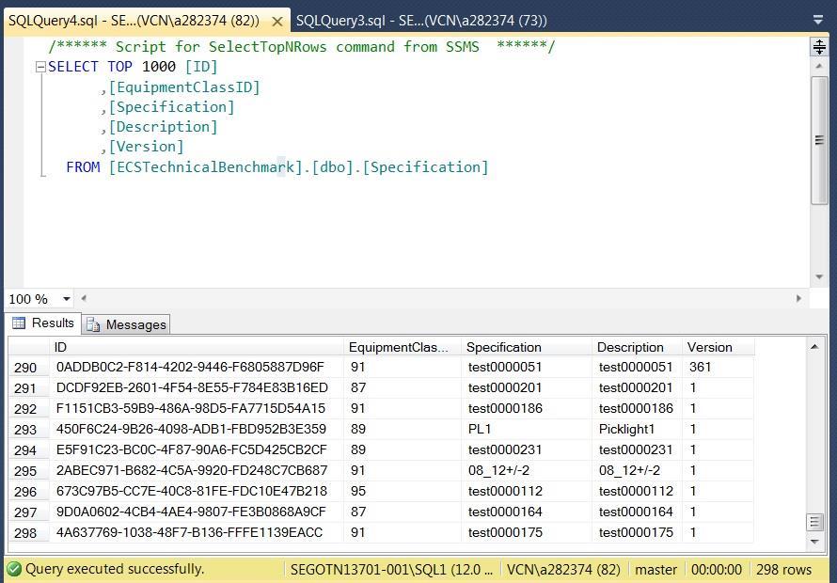Screen dimensions: 837x583
Task: Click the results grid scroll up arrow
Action: [814, 347]
